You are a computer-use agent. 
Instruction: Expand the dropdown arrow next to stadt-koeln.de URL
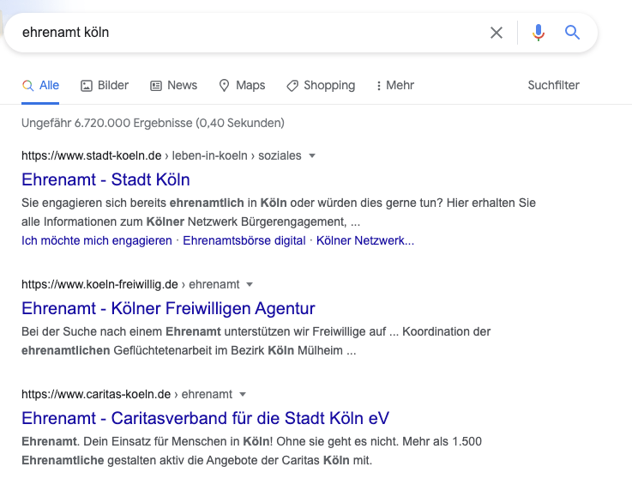(312, 155)
